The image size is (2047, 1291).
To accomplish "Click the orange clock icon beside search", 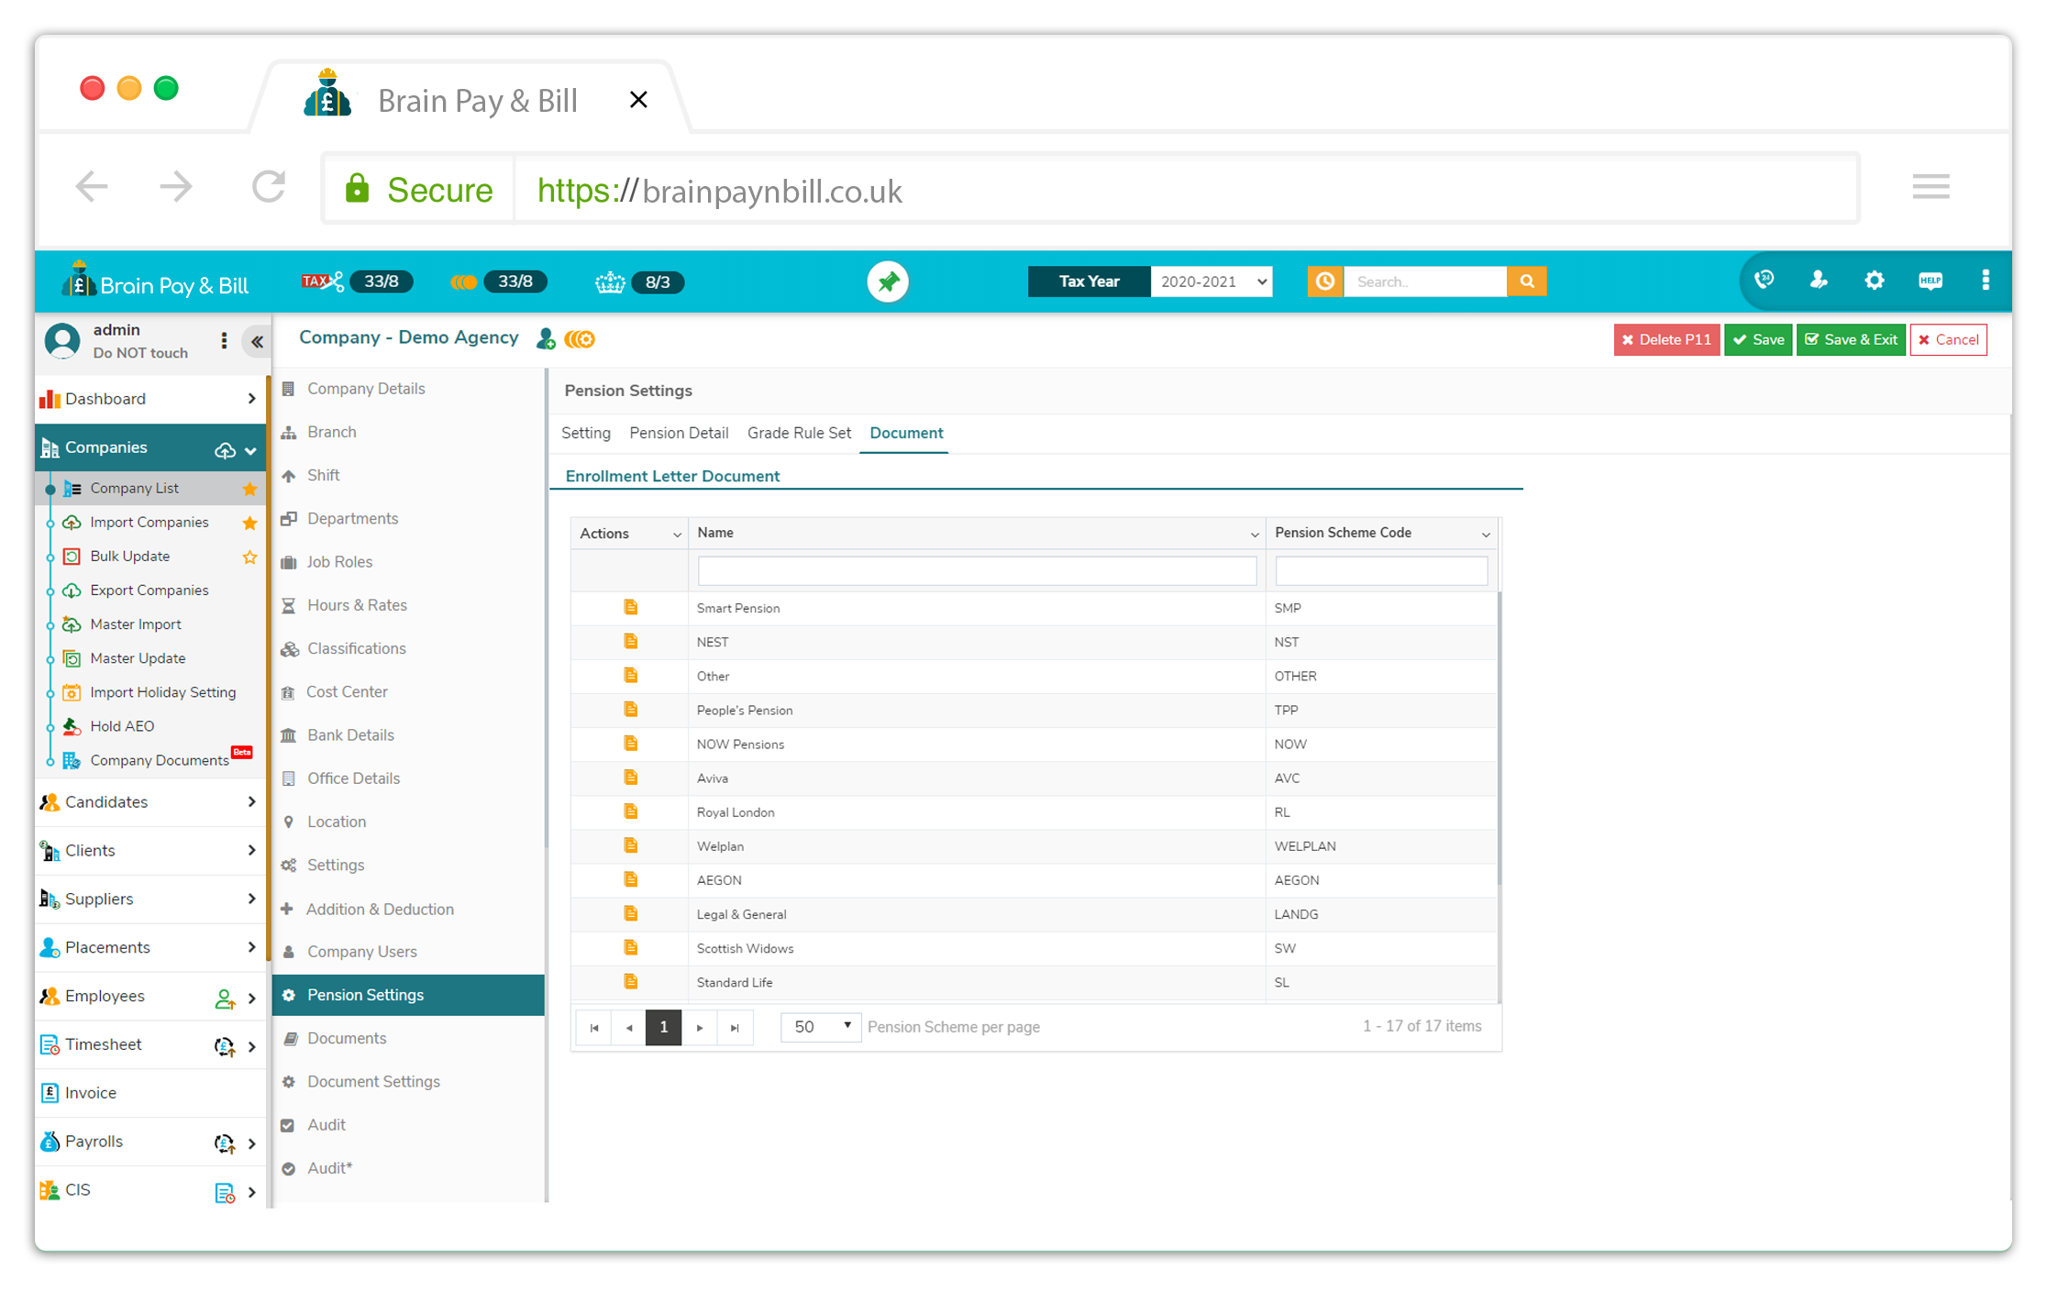I will (x=1325, y=281).
